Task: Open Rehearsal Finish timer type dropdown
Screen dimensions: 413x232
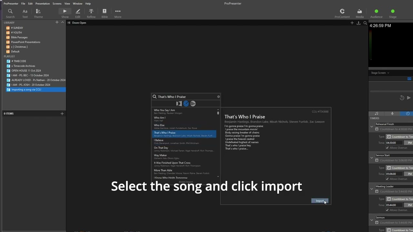Action: tap(399, 137)
